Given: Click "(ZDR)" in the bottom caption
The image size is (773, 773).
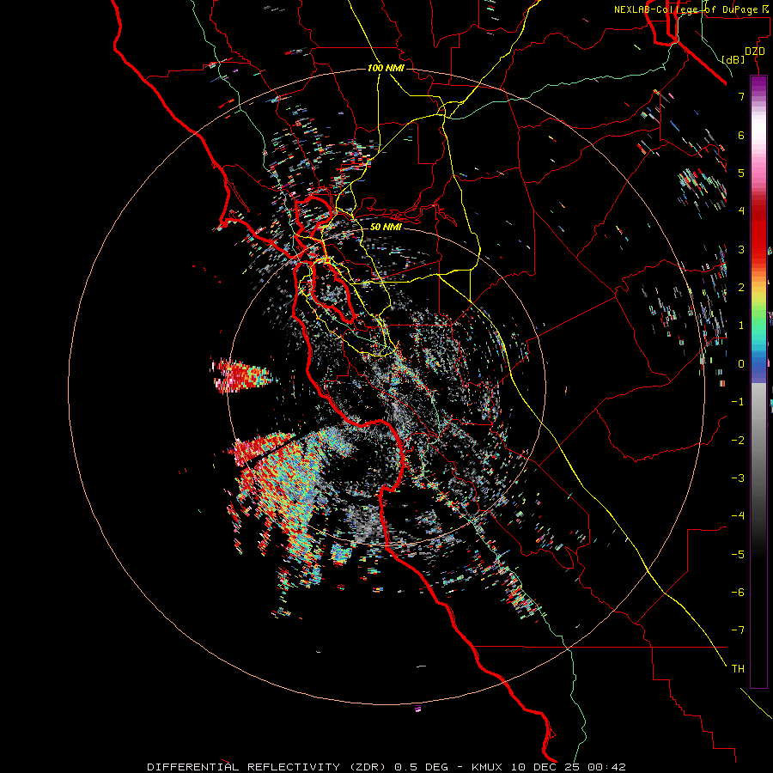Looking at the screenshot, I should coord(369,767).
